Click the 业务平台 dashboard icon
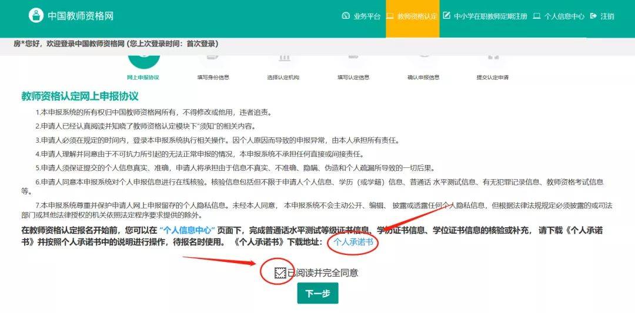 click(346, 16)
